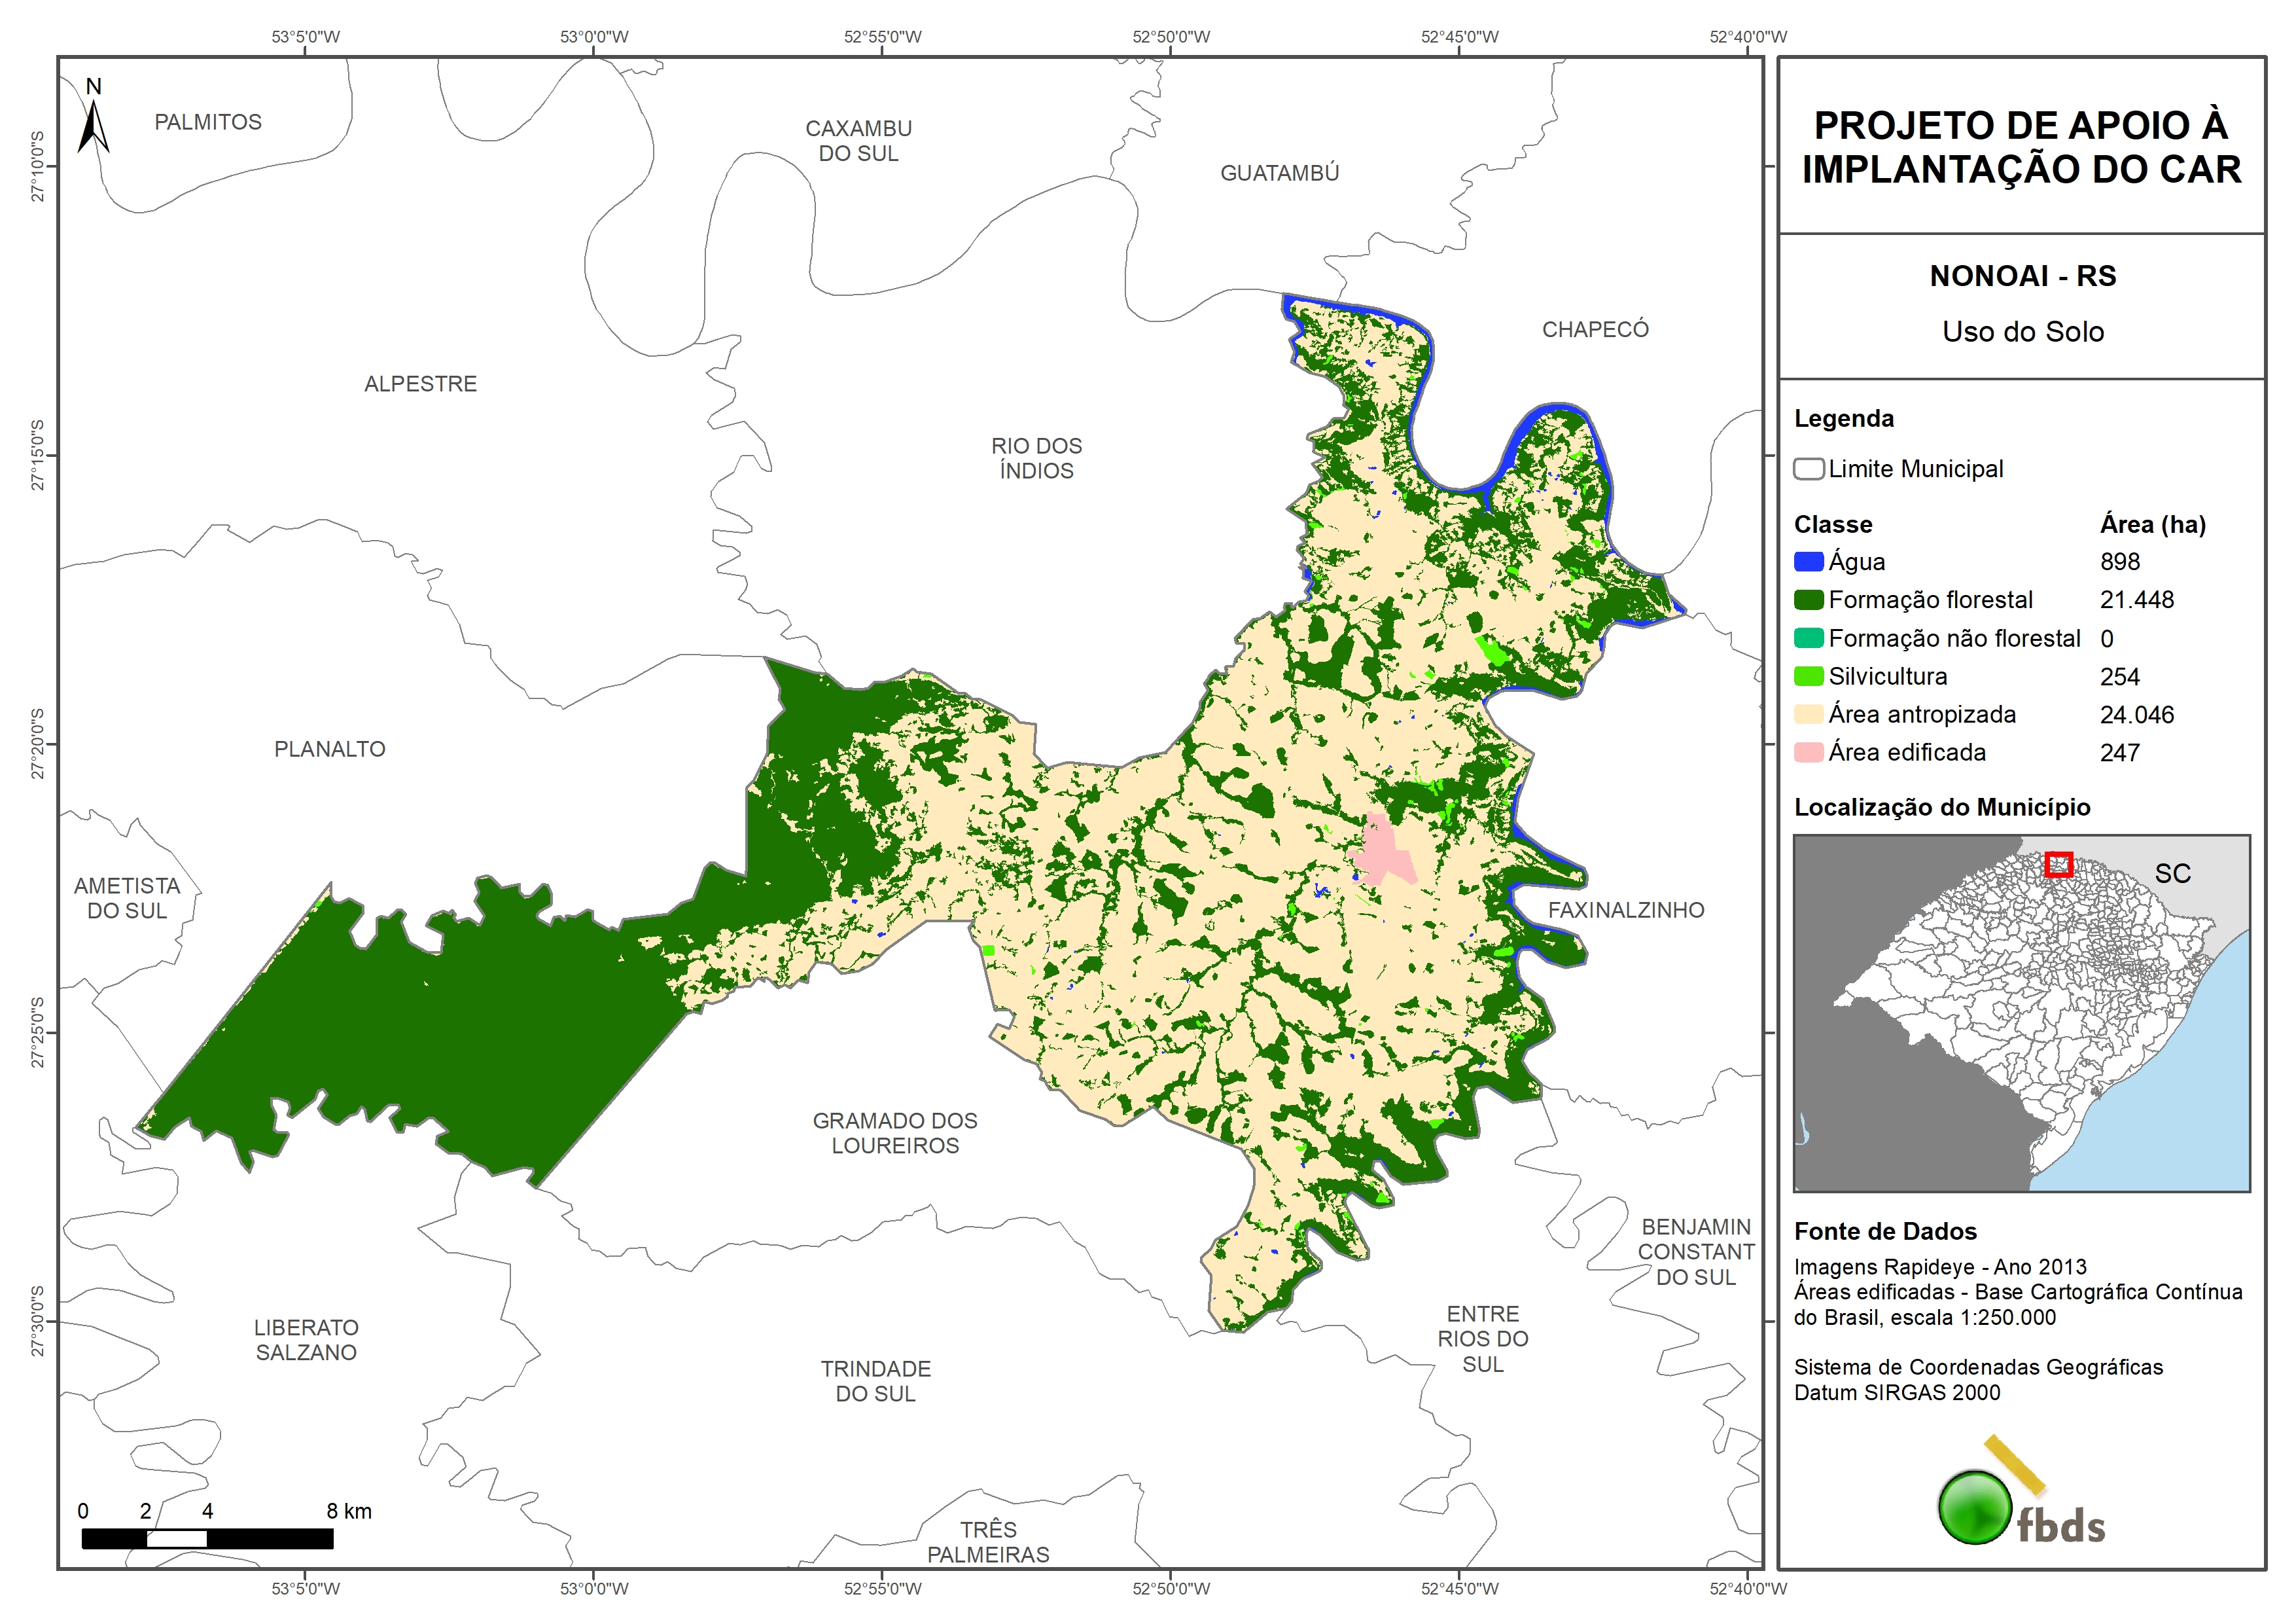Click the FAXINALZINHO municipality label
Image resolution: width=2296 pixels, height=1624 pixels.
click(1626, 911)
